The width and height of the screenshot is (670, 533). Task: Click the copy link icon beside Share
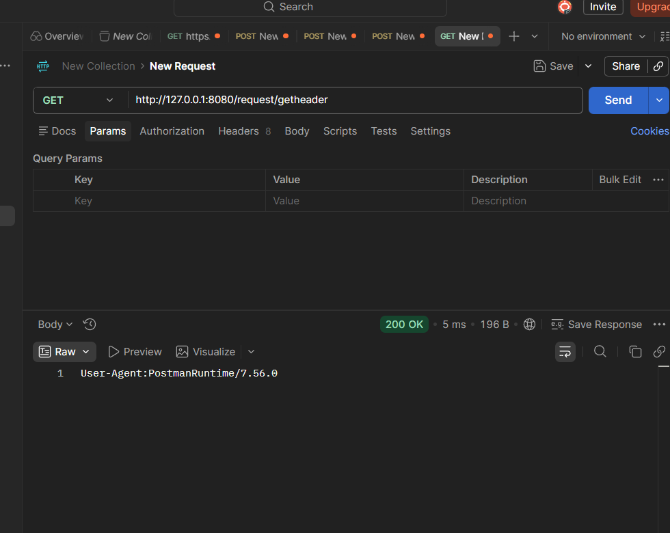click(x=658, y=66)
